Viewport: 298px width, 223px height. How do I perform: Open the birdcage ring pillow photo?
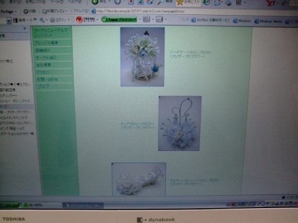142,57
